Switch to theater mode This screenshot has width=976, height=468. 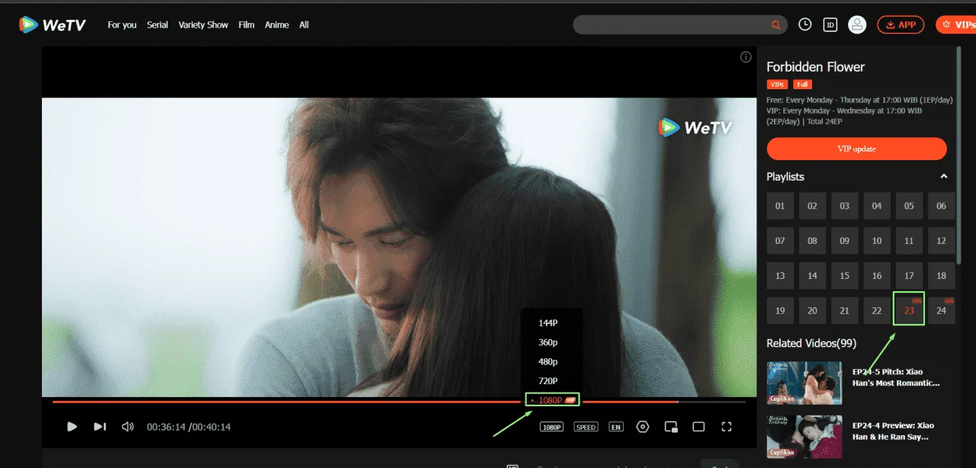698,427
